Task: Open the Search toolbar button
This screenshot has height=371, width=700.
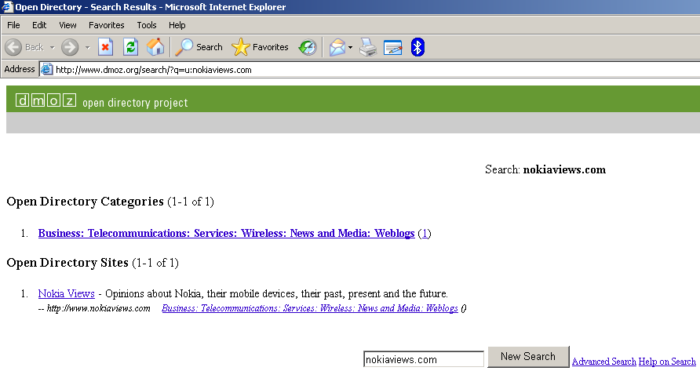Action: [x=199, y=47]
